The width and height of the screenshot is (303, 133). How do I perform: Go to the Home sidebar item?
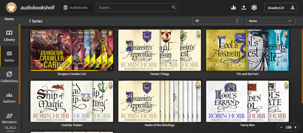tap(9, 19)
